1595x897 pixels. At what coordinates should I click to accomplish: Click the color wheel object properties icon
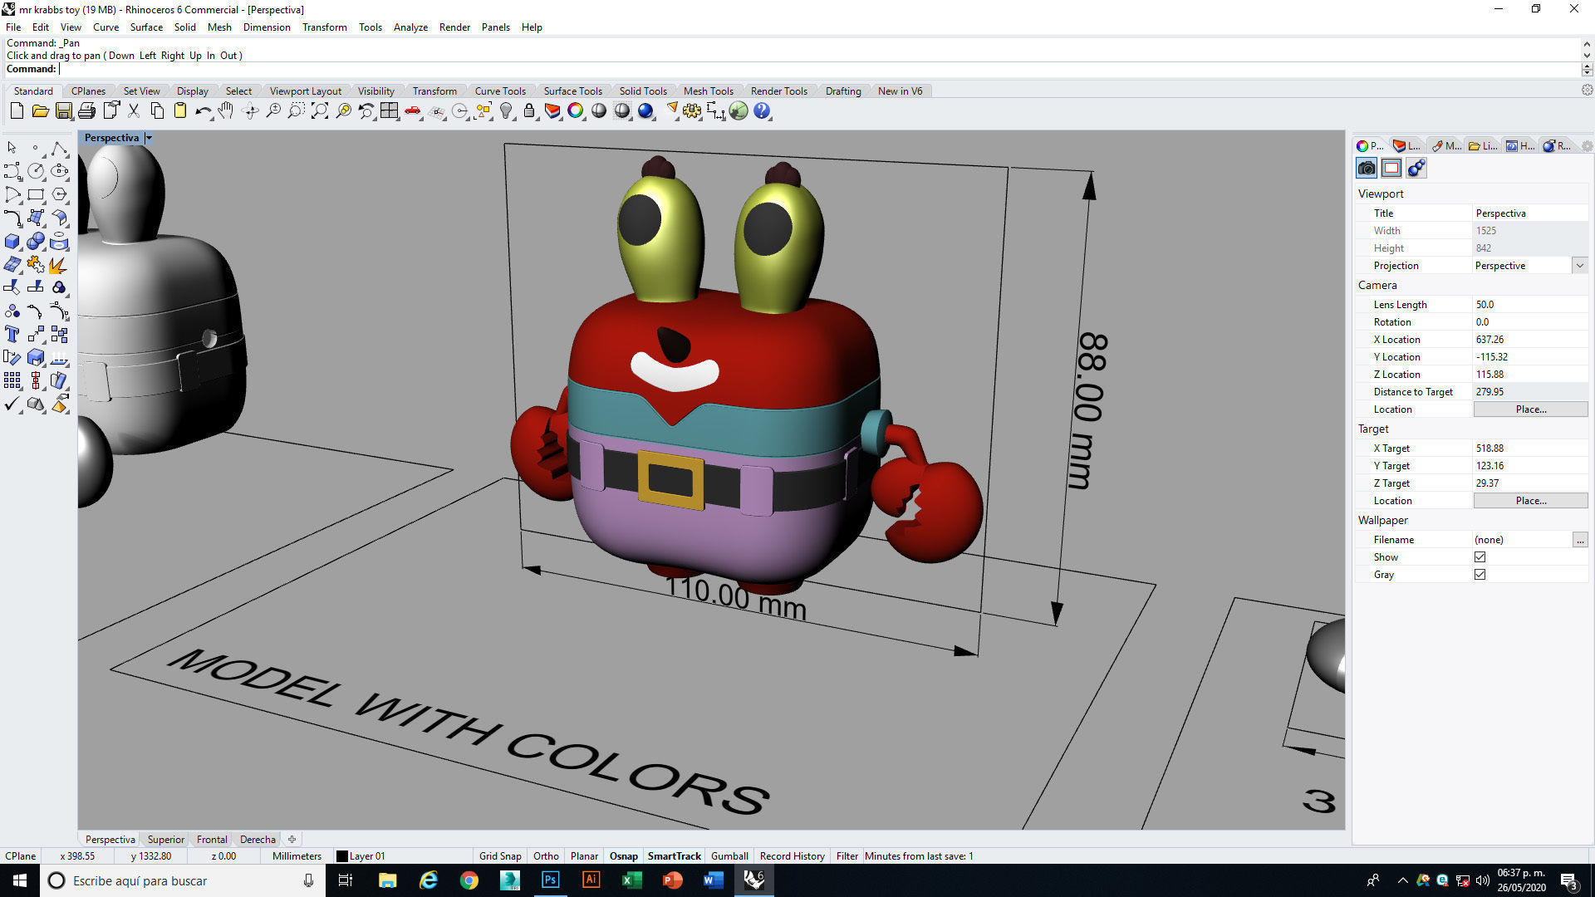click(x=576, y=111)
